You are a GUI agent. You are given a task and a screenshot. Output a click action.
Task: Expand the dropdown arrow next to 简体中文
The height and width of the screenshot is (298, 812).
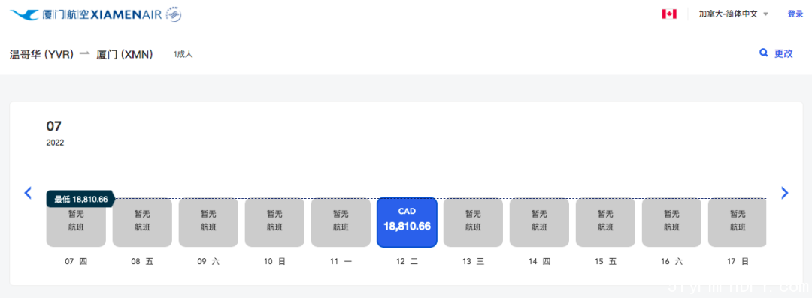(x=765, y=14)
